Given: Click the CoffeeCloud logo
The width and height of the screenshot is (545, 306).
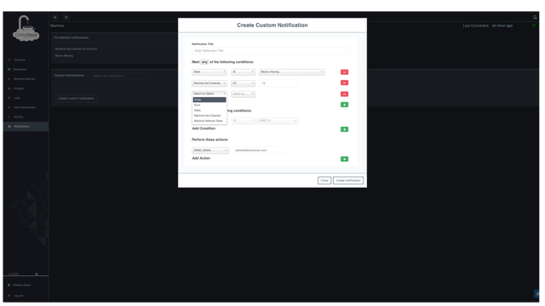Looking at the screenshot, I should coord(26,28).
